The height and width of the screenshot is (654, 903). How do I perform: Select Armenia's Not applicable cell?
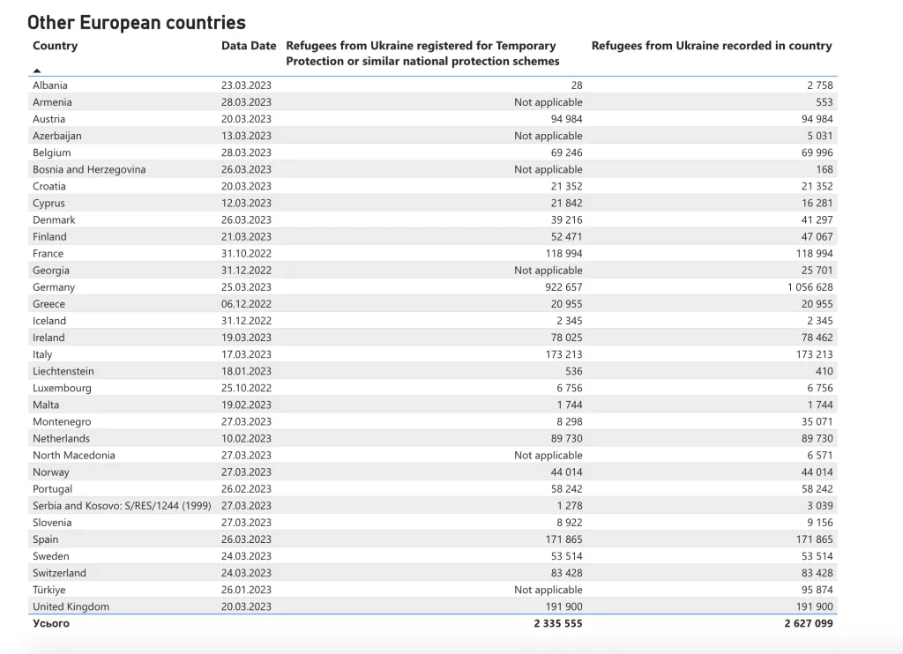(x=548, y=102)
